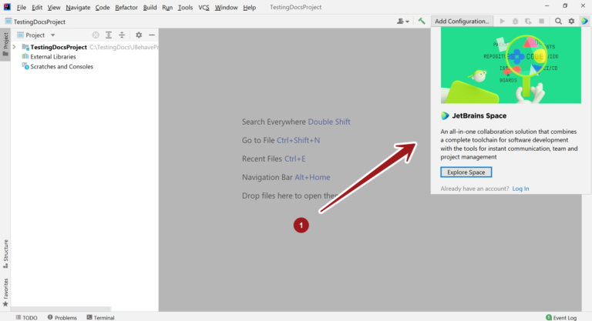Click the Log In link
Image resolution: width=592 pixels, height=321 pixels.
(520, 189)
